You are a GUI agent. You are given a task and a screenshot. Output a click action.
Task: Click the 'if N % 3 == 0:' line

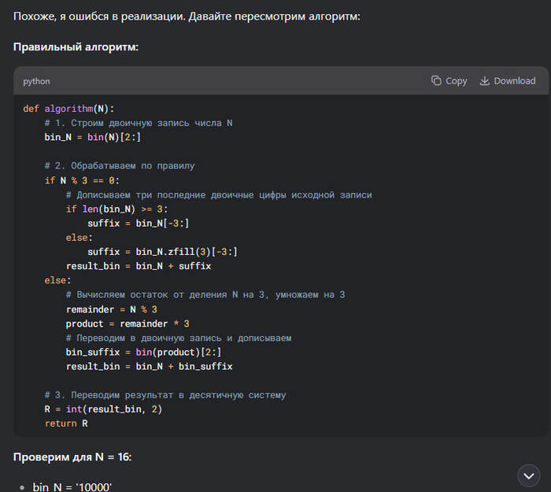[x=82, y=180]
